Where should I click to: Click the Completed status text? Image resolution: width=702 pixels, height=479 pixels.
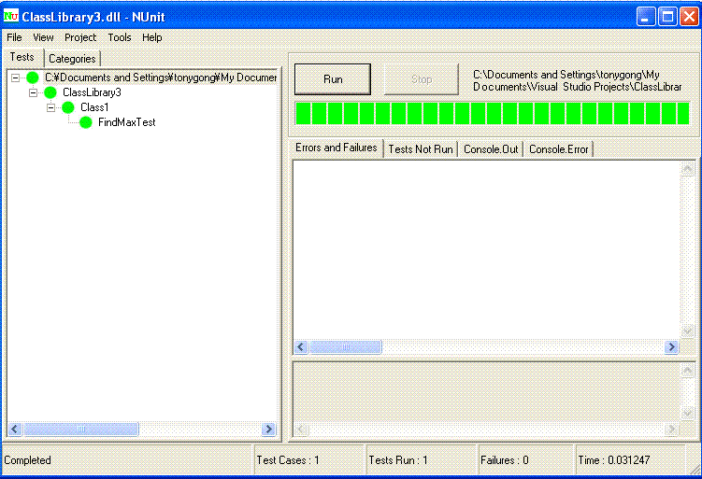pos(28,460)
